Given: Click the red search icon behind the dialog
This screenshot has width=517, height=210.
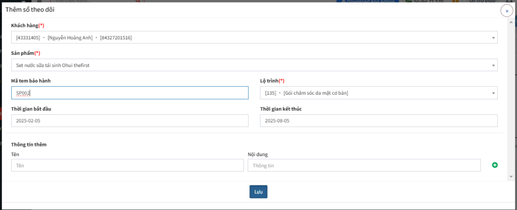Looking at the screenshot, I should click(x=138, y=1).
